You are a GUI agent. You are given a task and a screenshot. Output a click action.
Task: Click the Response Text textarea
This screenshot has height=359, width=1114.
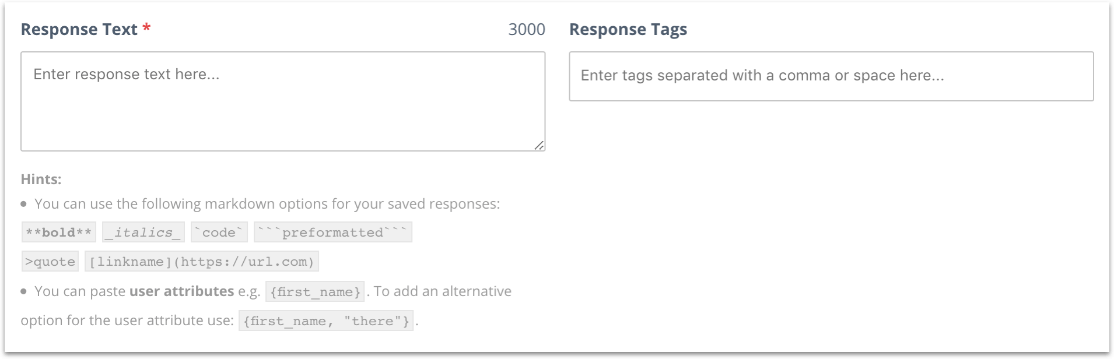pos(283,101)
